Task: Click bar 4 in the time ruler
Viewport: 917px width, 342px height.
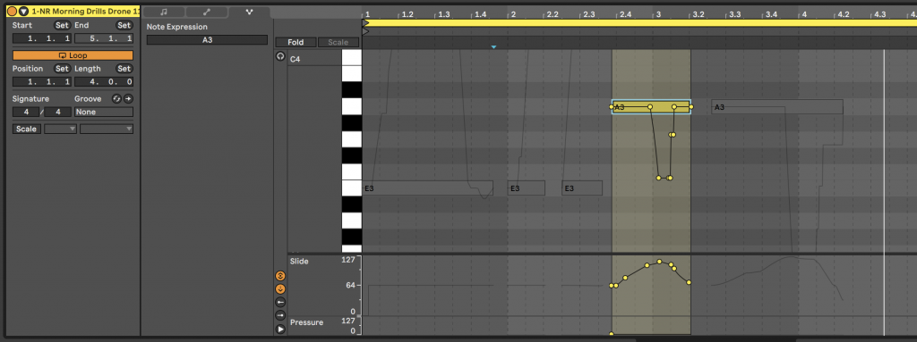Action: 805,14
